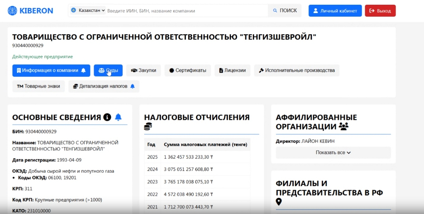Click the Коды ОКЭД 06100, 19201 line

pos(47,178)
